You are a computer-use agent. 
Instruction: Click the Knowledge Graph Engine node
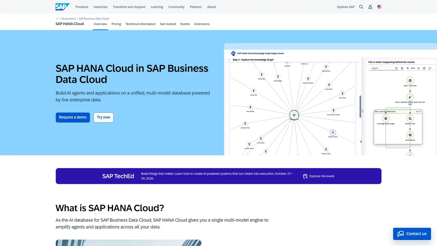(x=385, y=119)
